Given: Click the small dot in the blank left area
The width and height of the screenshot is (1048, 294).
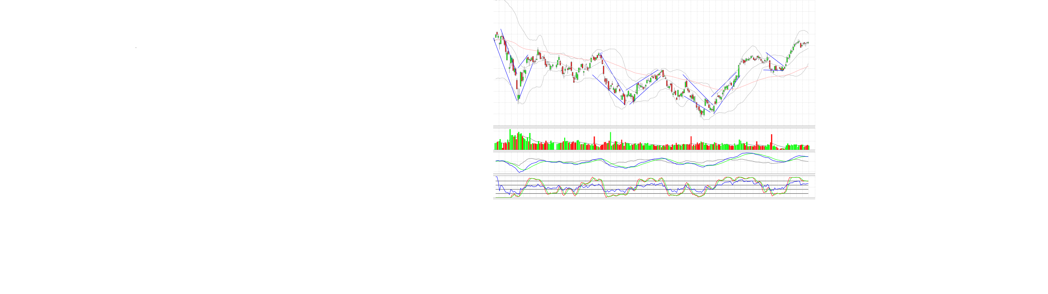Looking at the screenshot, I should coord(136,48).
